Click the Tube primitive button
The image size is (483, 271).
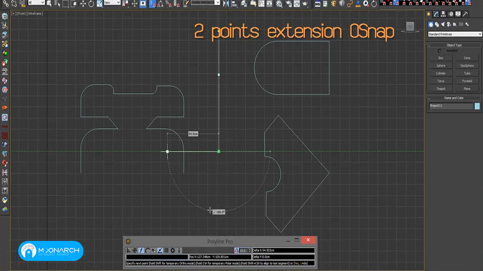467,73
